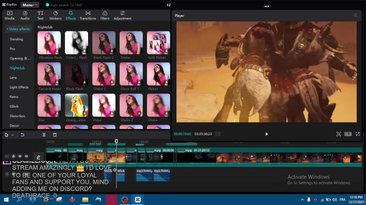Switch to the Text tab
Image resolution: width=366 pixels, height=205 pixels.
point(40,16)
